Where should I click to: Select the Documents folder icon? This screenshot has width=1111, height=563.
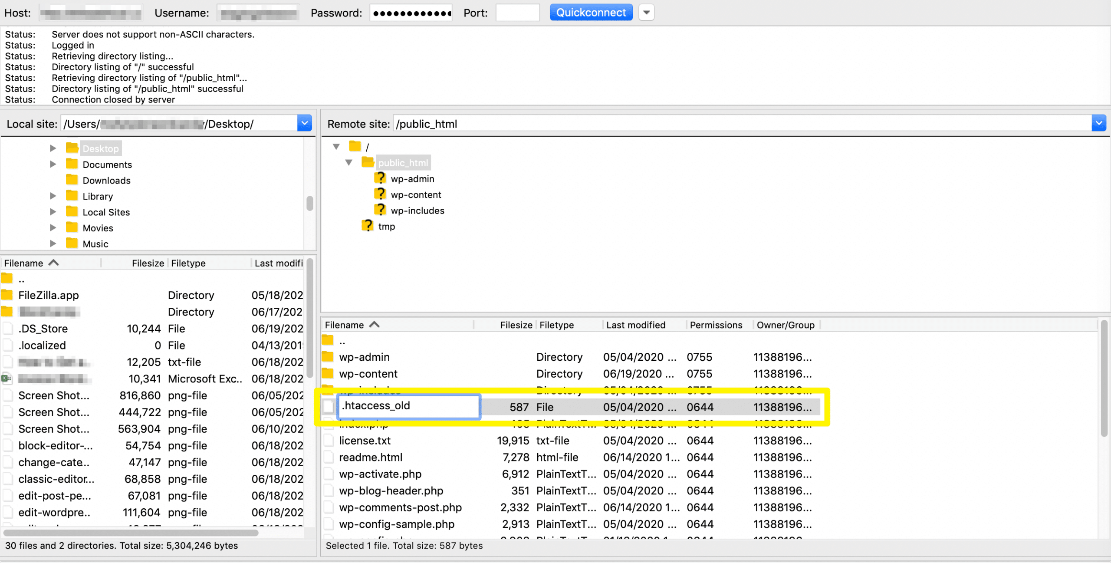click(x=72, y=164)
